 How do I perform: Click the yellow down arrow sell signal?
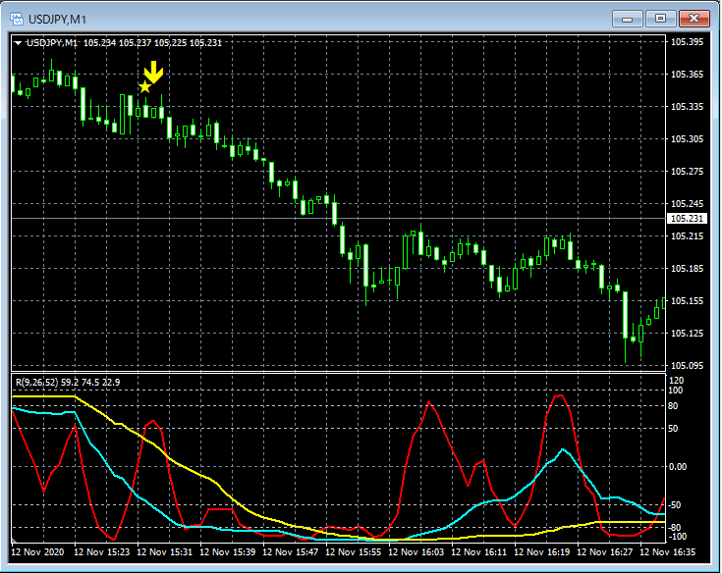pos(153,72)
